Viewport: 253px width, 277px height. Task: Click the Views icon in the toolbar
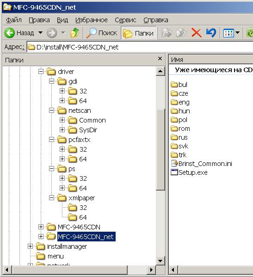228,33
